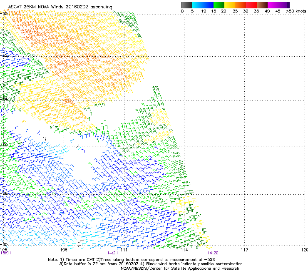Click the longitude label '114'
Viewport: 308px width, 271px height.
pyautogui.click(x=184, y=250)
